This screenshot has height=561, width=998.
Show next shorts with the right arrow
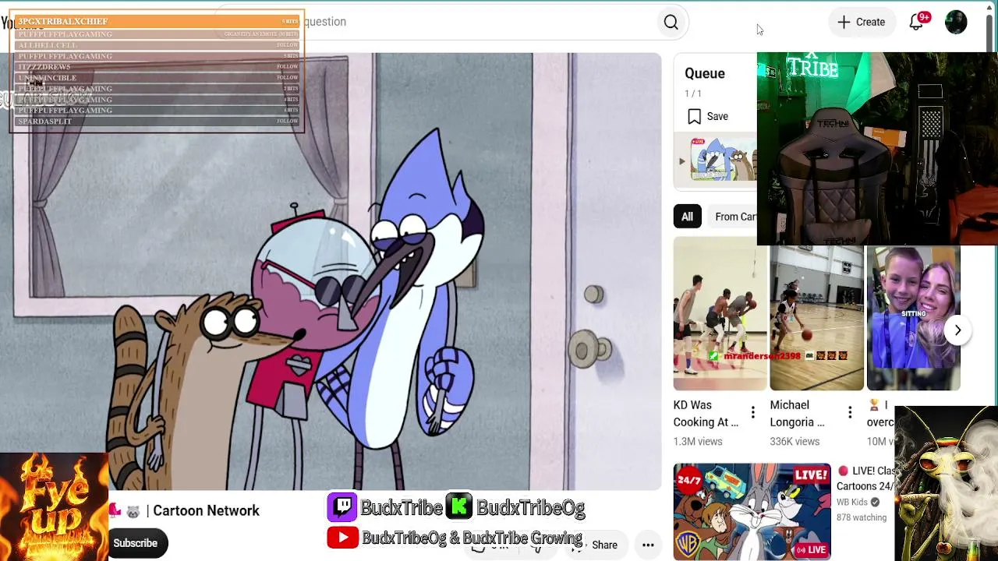pos(957,330)
